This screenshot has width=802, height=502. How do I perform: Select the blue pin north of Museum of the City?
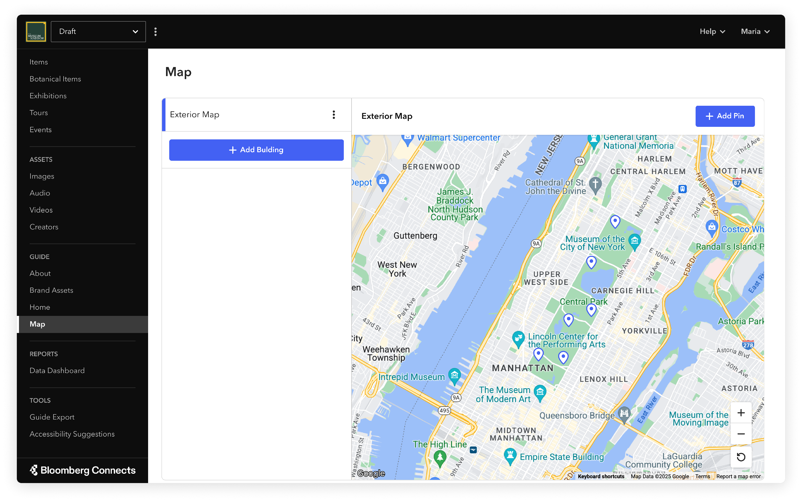point(615,221)
